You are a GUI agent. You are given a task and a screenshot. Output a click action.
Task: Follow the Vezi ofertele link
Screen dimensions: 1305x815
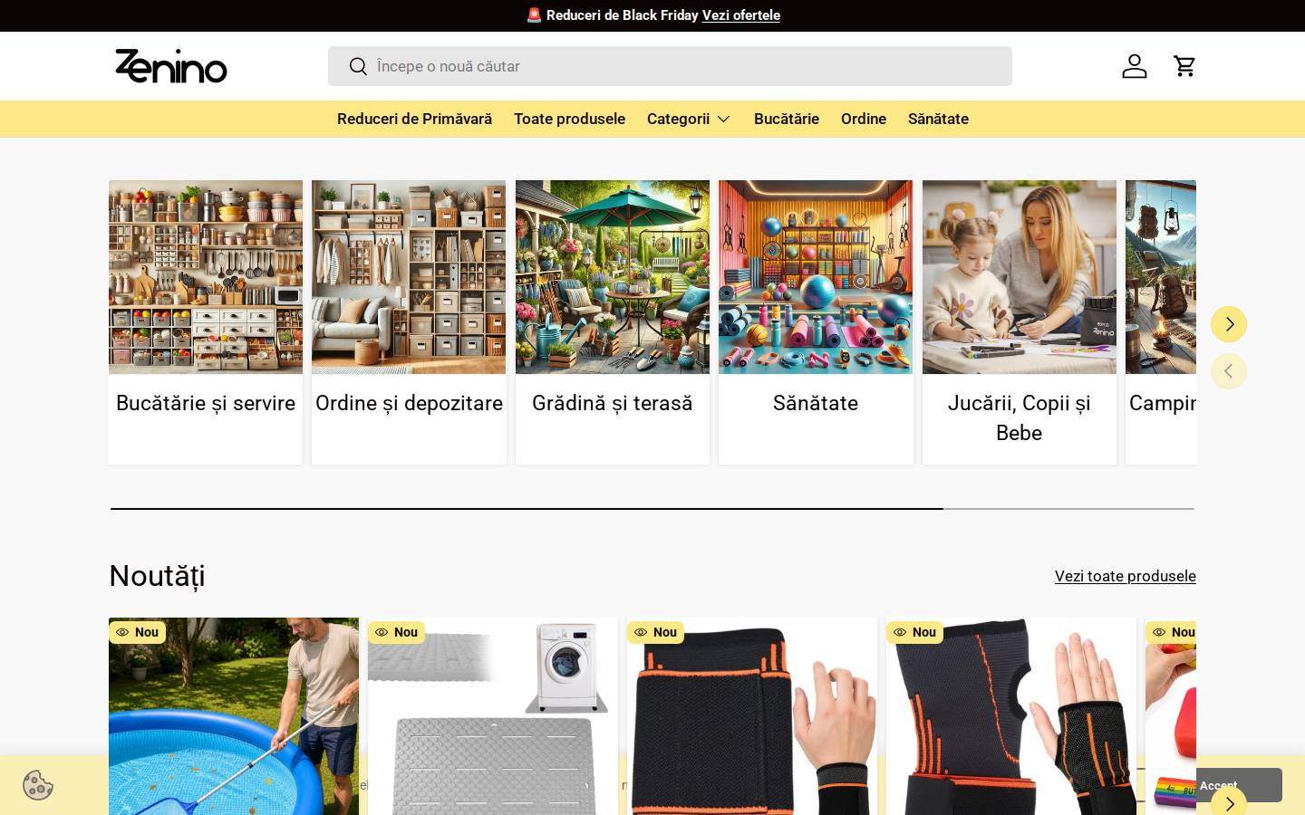(740, 15)
